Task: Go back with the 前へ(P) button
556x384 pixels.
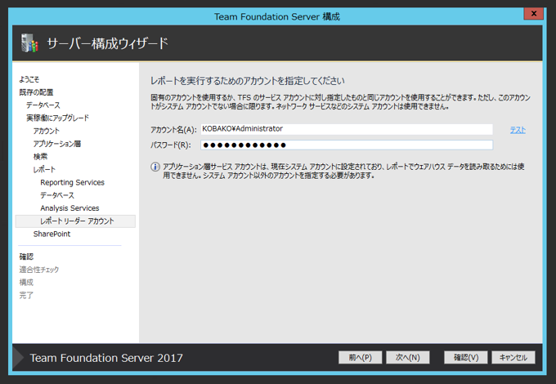Action: (361, 357)
